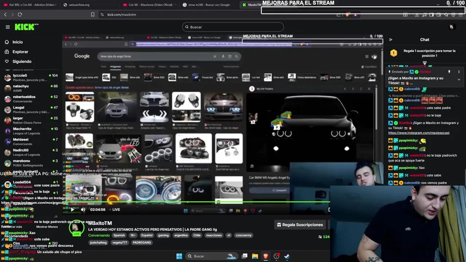
Task: Open Macherrito League of Legends channel
Action: 31,131
